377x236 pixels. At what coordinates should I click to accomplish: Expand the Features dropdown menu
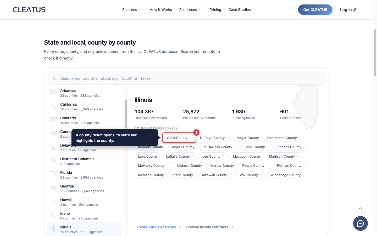point(132,10)
